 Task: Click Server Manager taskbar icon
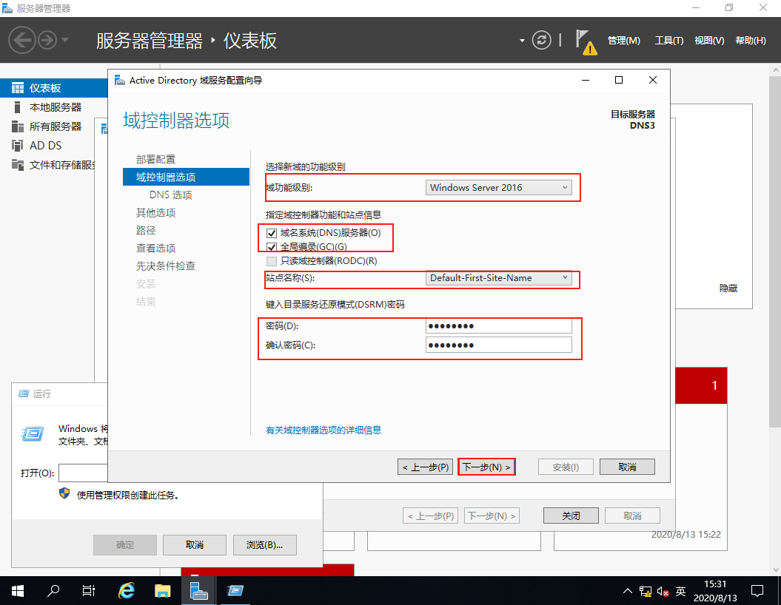(198, 591)
